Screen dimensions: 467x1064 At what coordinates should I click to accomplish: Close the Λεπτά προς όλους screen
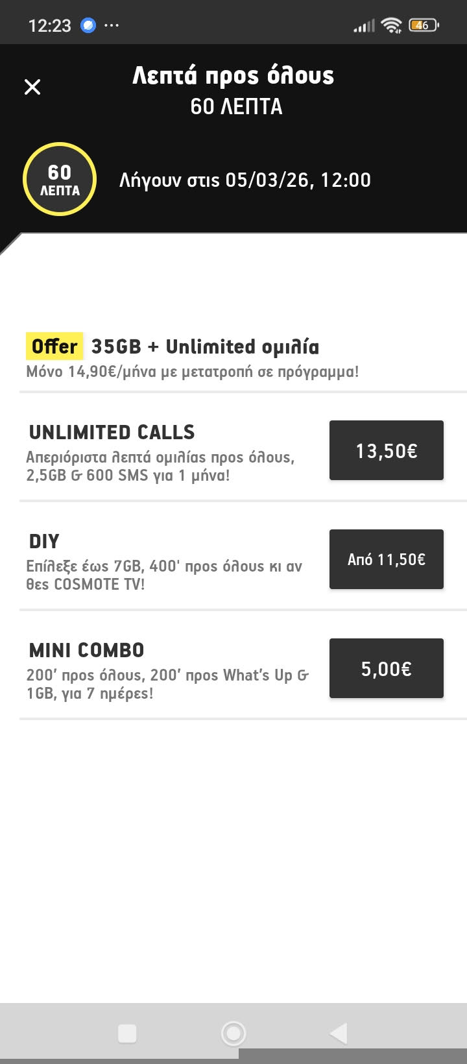(x=32, y=87)
